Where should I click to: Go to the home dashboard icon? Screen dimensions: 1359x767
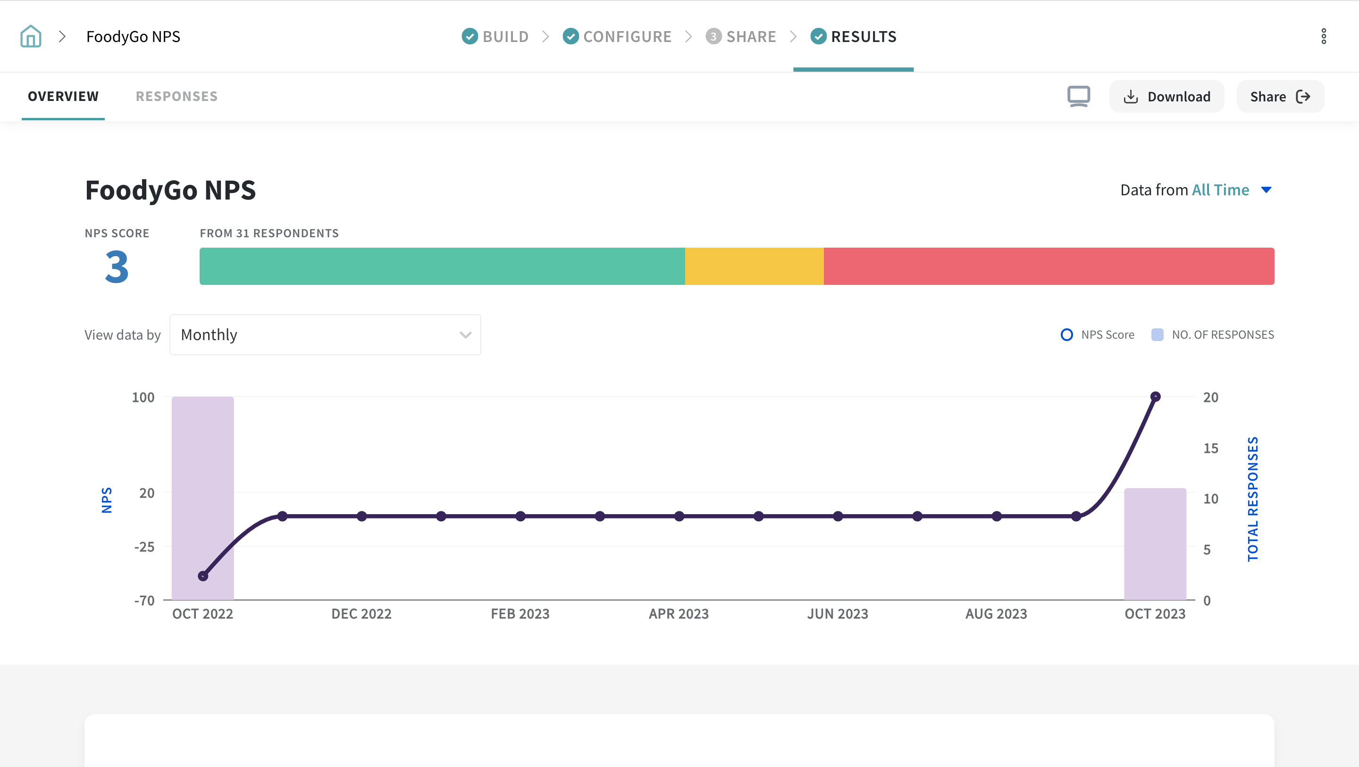[31, 36]
